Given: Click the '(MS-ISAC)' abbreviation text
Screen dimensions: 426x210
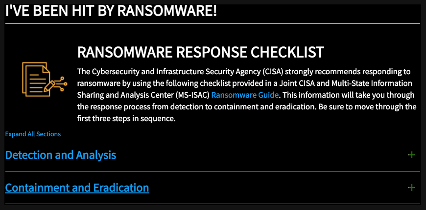Looking at the screenshot, I should click(194, 95).
